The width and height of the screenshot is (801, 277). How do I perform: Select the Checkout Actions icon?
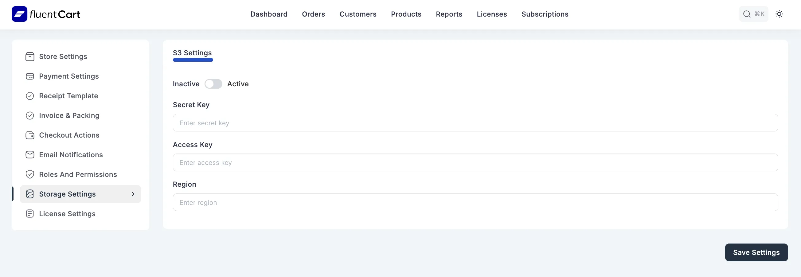click(x=30, y=135)
